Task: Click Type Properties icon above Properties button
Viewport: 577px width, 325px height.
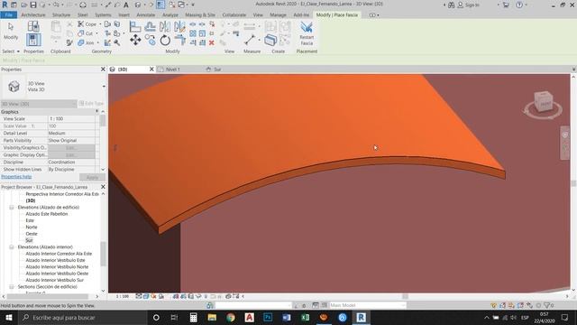Action: [33, 26]
